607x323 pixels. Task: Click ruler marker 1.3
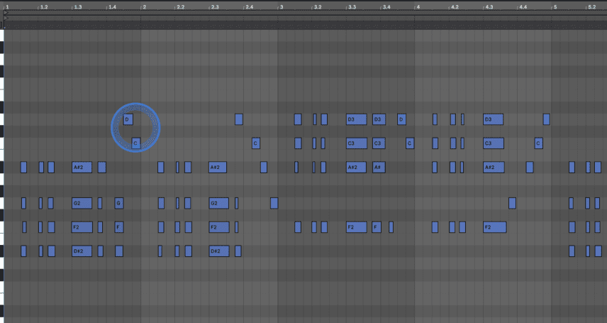77,7
